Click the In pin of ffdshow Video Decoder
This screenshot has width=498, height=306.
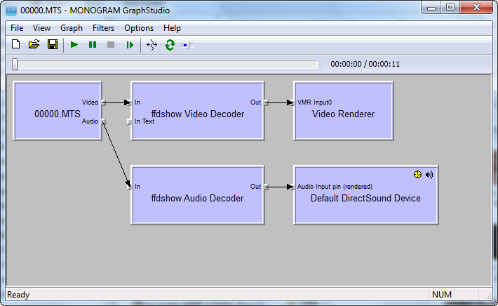(x=129, y=102)
